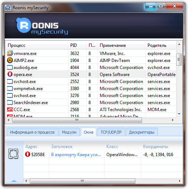Screen dimensions: 188x189
Task: Select the SearchIndexer.exe process name
Action: 31,103
